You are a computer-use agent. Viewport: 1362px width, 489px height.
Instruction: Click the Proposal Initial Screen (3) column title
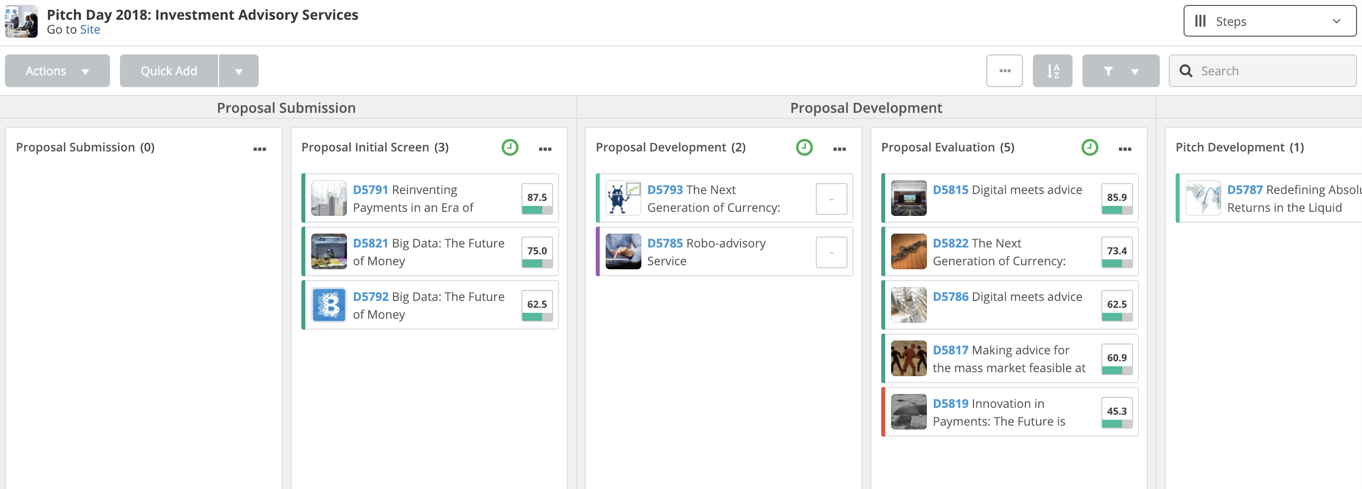coord(375,147)
